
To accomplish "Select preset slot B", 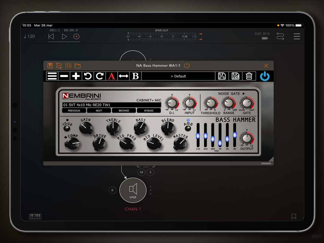I will pyautogui.click(x=135, y=76).
